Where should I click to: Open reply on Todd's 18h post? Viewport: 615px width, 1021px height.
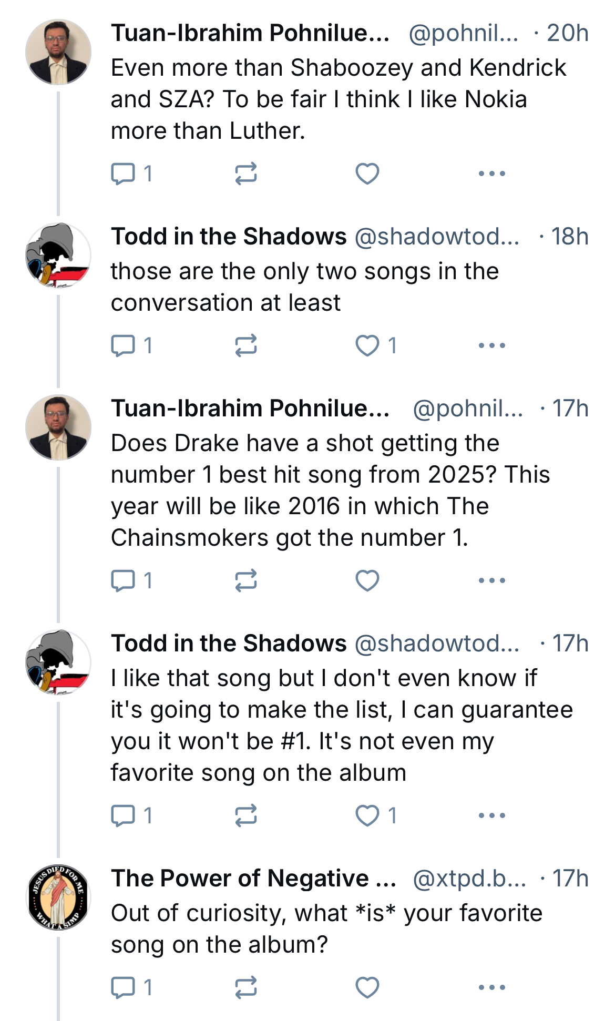click(x=132, y=345)
